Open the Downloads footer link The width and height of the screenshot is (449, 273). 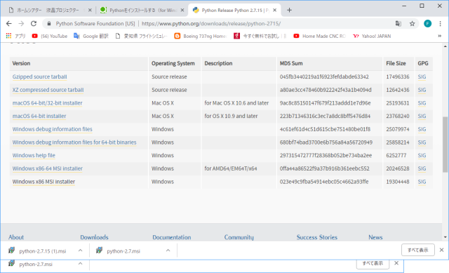94,237
